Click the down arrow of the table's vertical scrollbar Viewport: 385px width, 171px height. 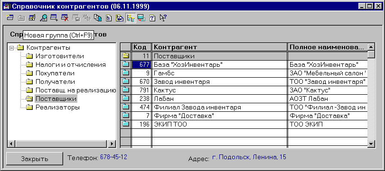[x=371, y=144]
